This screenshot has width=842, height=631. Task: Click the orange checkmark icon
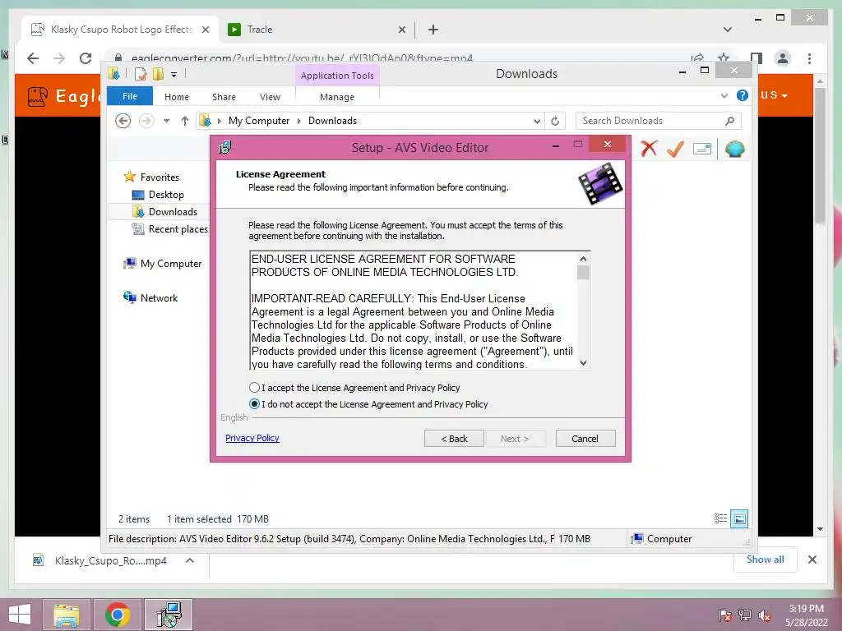[675, 149]
